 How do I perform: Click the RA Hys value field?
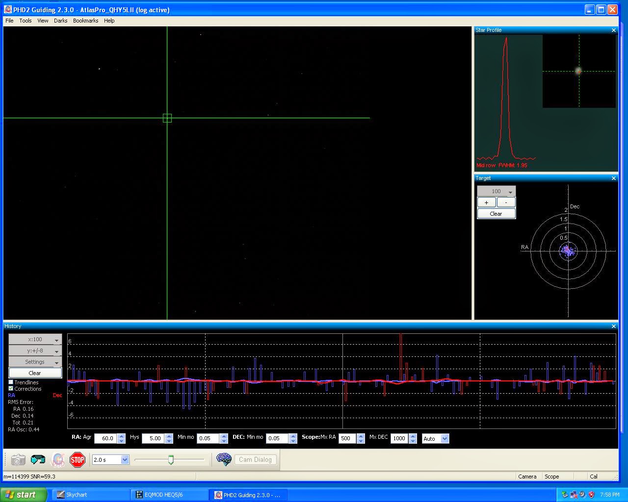click(154, 438)
